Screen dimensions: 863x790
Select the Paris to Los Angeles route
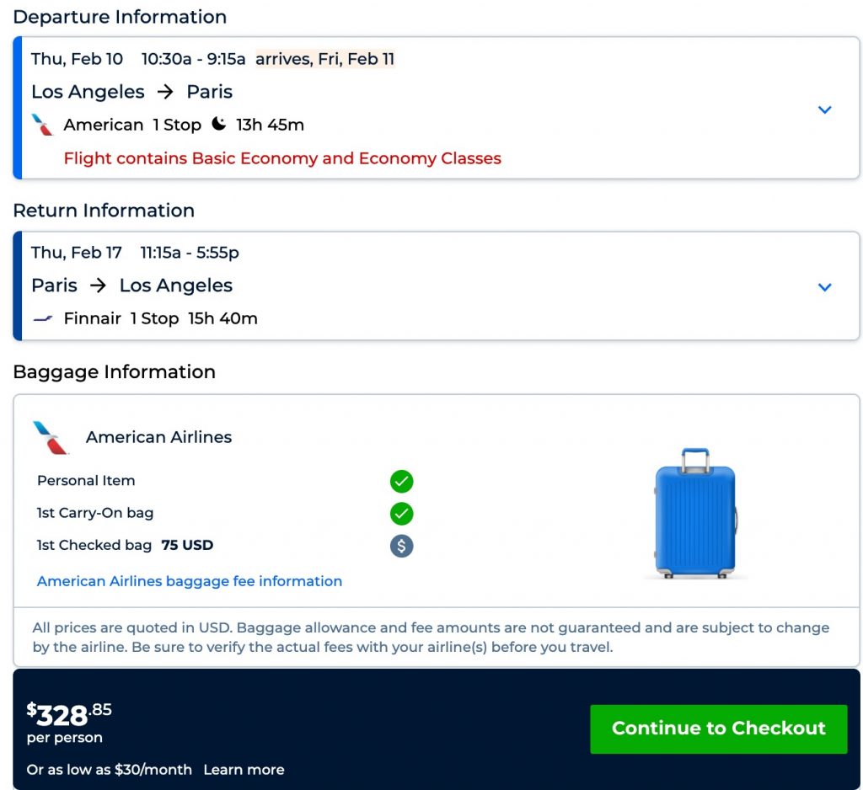pyautogui.click(x=131, y=286)
